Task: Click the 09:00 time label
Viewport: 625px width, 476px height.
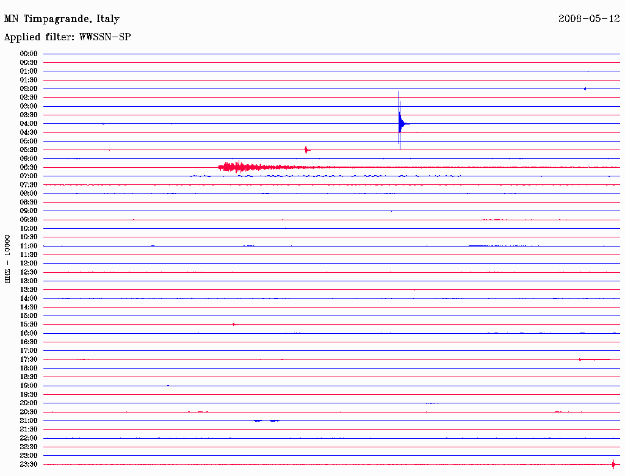Action: (x=29, y=211)
